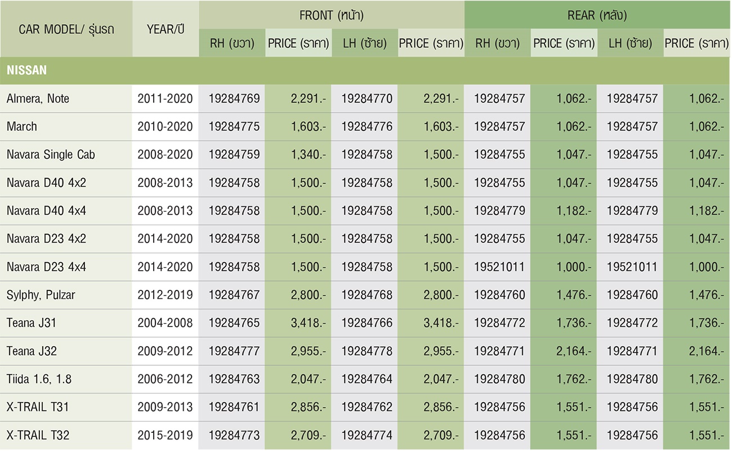
Task: Click the Navara D23 4x2 model name
Action: (46, 239)
